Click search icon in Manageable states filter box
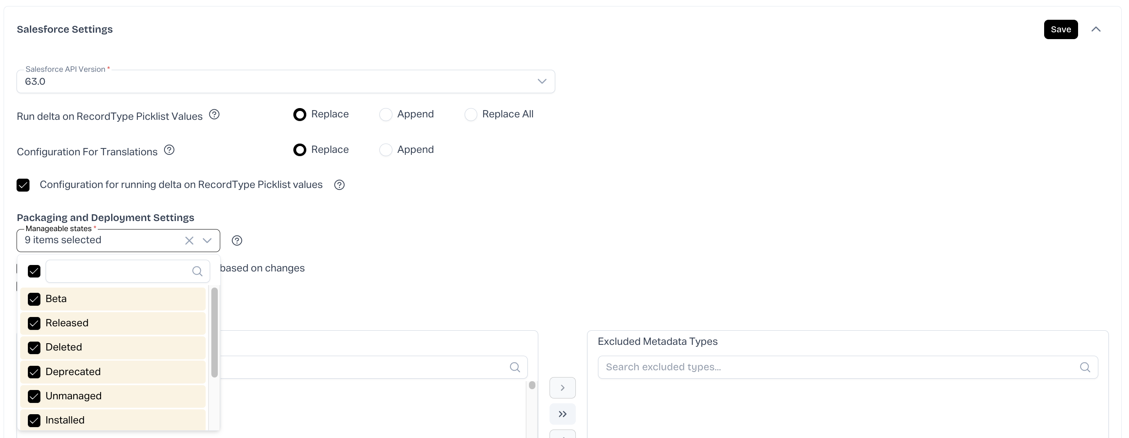 [x=197, y=272]
